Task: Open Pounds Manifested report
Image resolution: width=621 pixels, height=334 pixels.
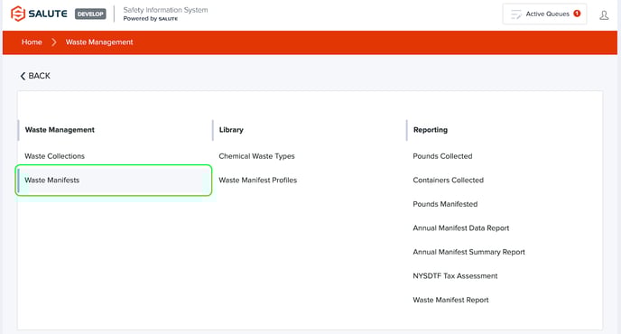Action: (x=445, y=204)
